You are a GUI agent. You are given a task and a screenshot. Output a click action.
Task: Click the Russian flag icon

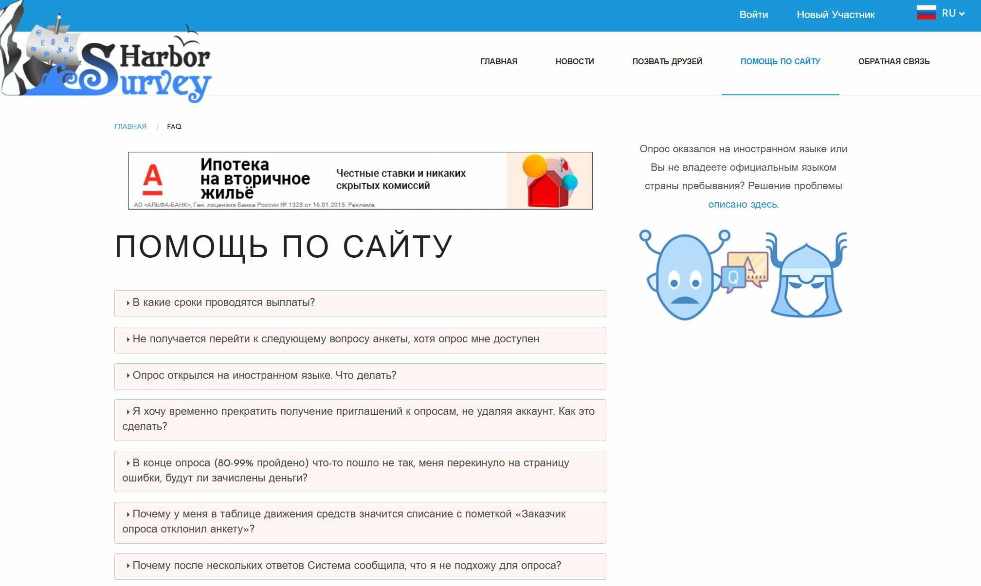click(x=926, y=13)
